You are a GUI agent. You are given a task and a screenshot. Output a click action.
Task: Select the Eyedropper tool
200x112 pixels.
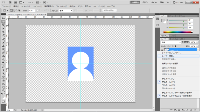pos(3,35)
